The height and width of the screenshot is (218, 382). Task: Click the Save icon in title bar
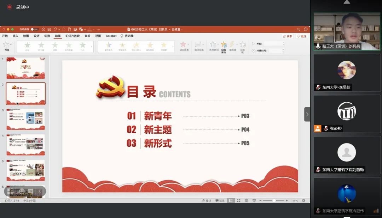(x=48, y=29)
